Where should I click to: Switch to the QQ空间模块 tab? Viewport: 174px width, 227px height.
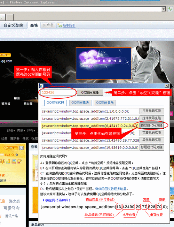click(80, 103)
